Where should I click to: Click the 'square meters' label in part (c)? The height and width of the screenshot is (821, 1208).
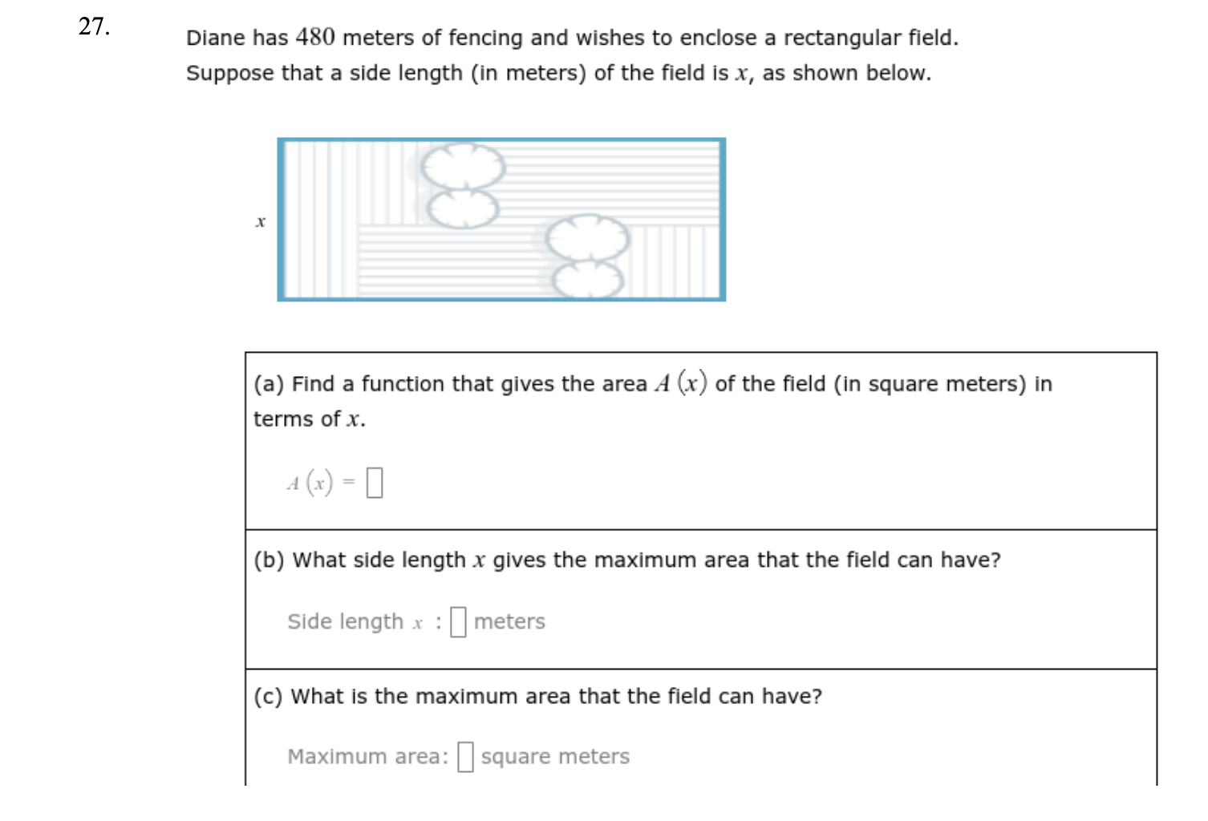[554, 755]
